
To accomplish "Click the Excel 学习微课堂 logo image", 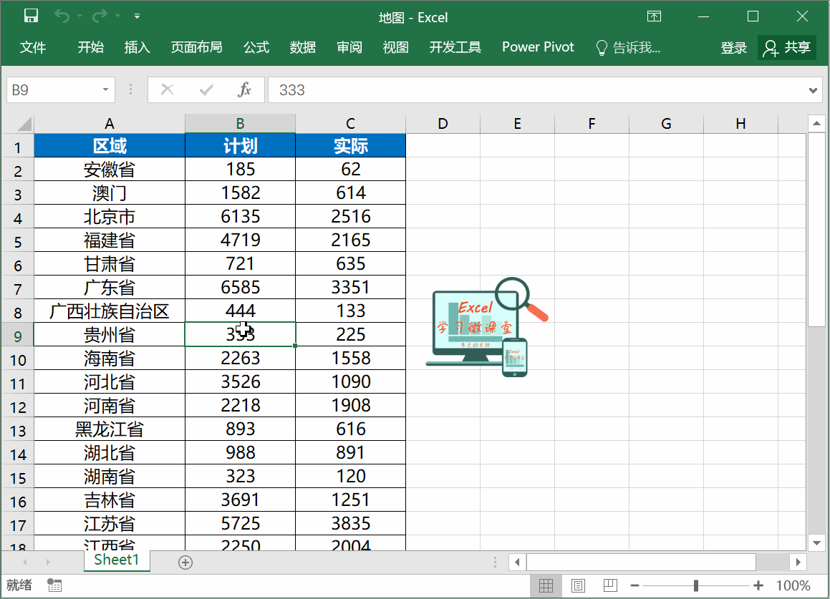I will pyautogui.click(x=486, y=327).
